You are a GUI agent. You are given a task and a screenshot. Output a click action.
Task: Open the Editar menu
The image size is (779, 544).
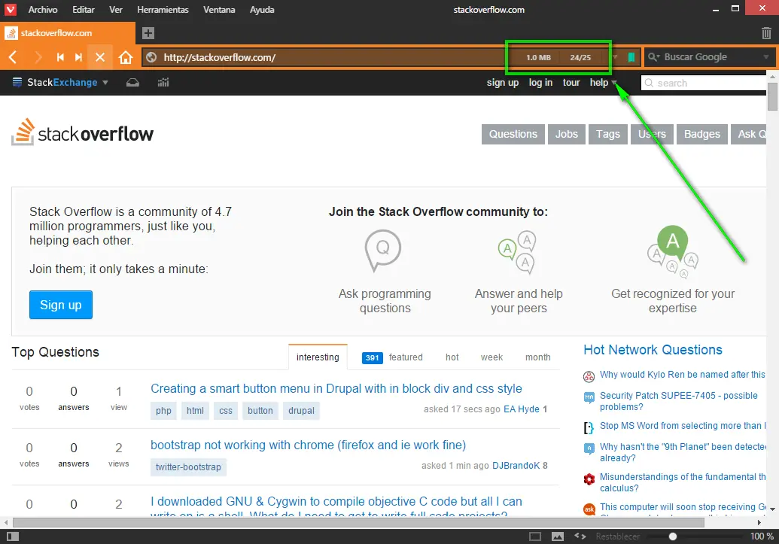84,10
